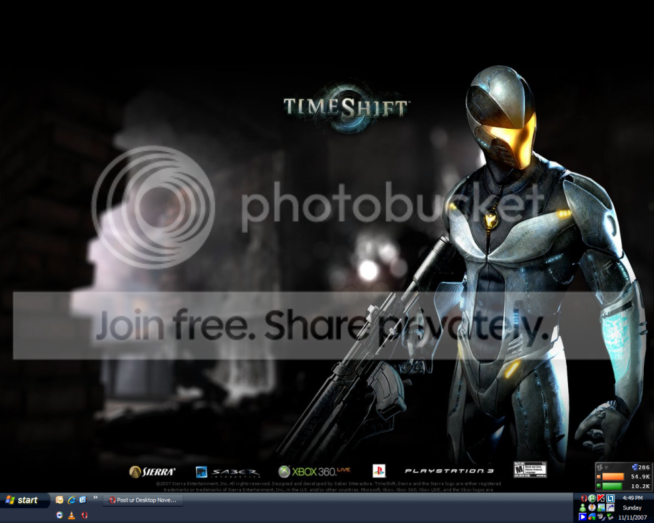Image resolution: width=654 pixels, height=523 pixels.
Task: Click Safely Remove Hardware tray icon
Action: pyautogui.click(x=610, y=517)
